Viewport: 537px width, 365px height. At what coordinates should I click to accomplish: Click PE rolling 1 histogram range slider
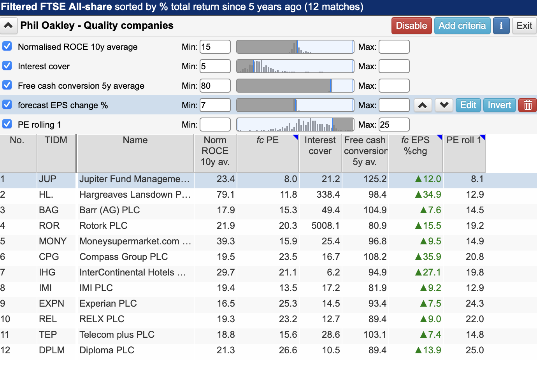295,125
